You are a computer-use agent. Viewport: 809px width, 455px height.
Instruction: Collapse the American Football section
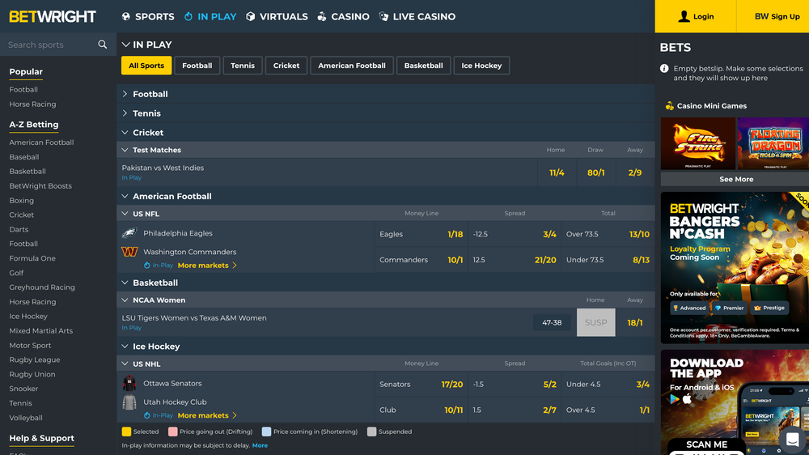[x=386, y=196]
